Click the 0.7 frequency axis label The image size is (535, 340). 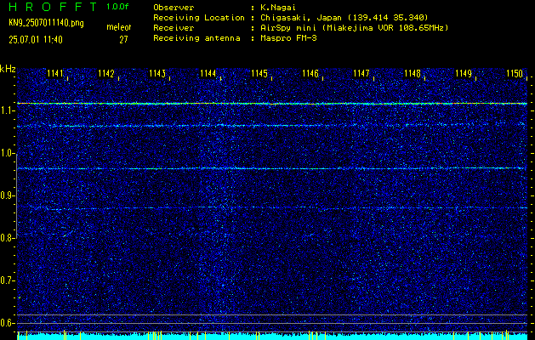6,280
